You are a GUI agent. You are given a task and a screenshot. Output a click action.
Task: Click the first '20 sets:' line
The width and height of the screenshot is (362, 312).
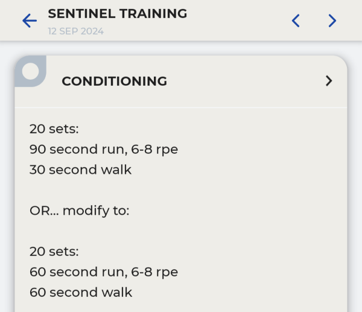pyautogui.click(x=54, y=129)
